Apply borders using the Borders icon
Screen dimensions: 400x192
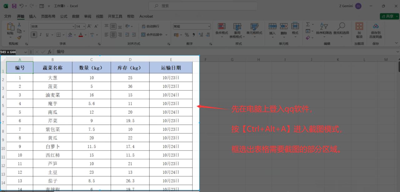[58, 35]
